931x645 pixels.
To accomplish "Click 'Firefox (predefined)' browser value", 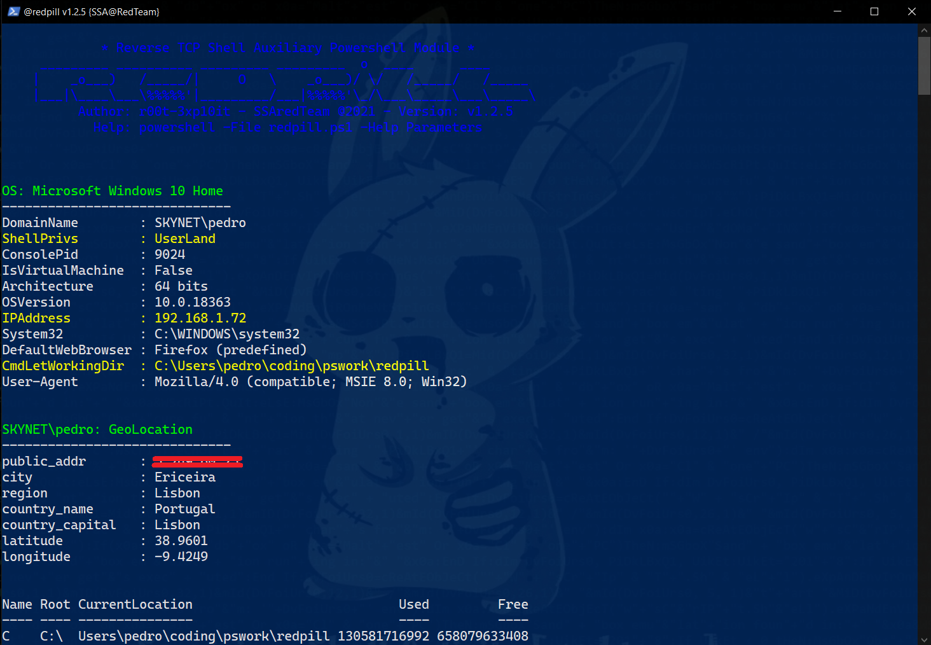I will coord(231,350).
